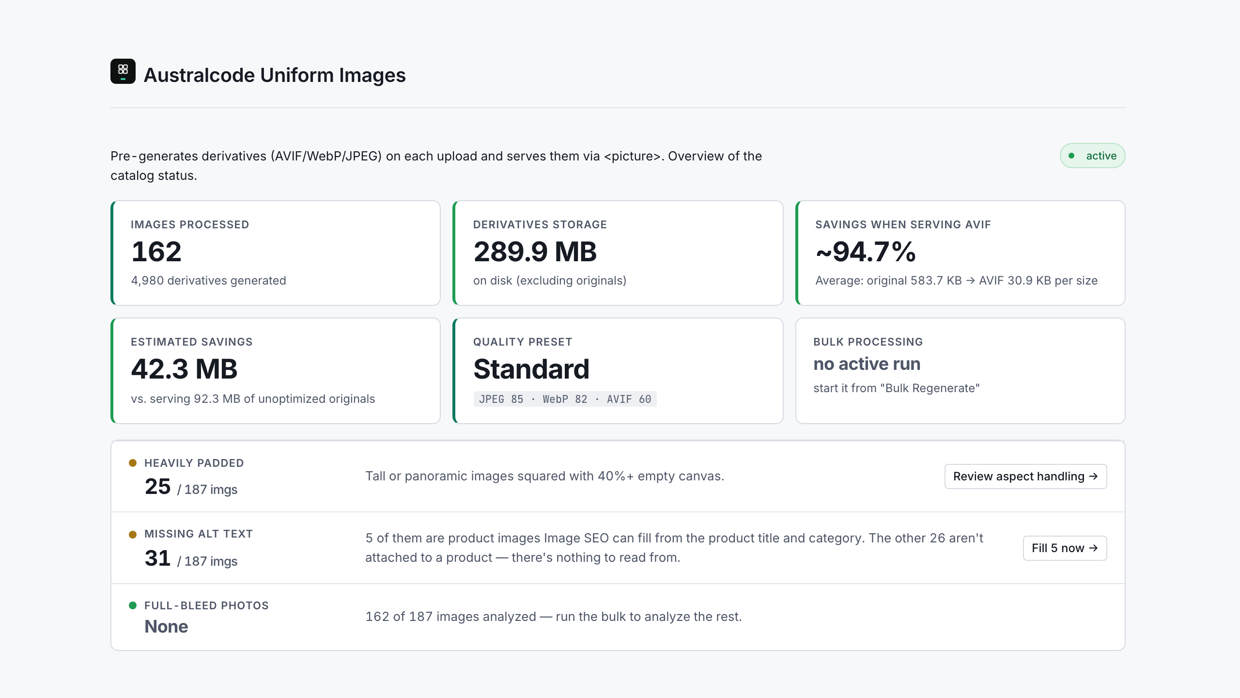
Task: Click the Heavily Padded count 25
Action: pyautogui.click(x=157, y=487)
